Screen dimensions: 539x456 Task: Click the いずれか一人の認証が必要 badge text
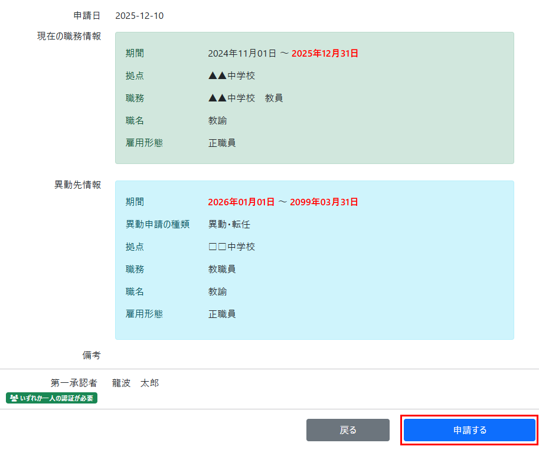coord(57,398)
